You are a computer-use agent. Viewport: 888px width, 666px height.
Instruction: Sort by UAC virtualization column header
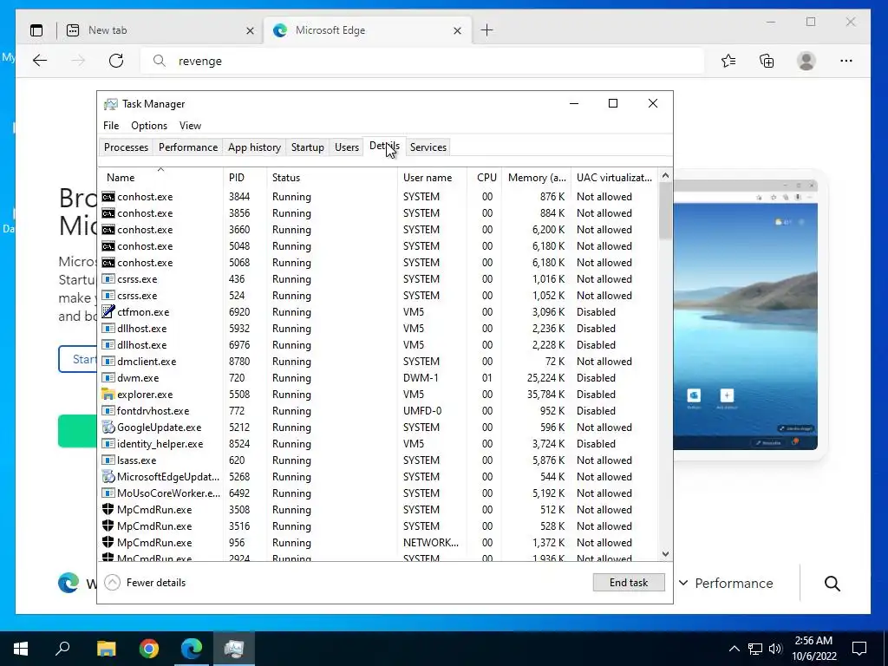coord(615,177)
